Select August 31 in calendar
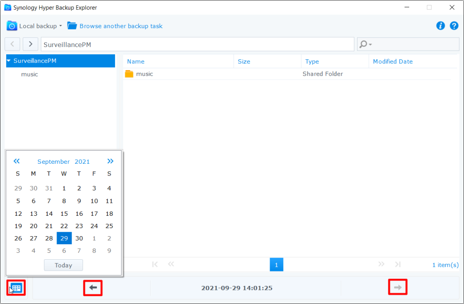Screen dimensions: 464x304 [x=49, y=188]
